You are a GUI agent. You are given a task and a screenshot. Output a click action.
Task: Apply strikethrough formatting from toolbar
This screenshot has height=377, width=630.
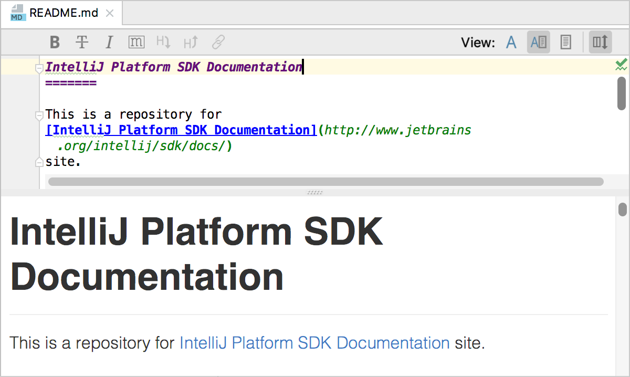click(x=82, y=42)
